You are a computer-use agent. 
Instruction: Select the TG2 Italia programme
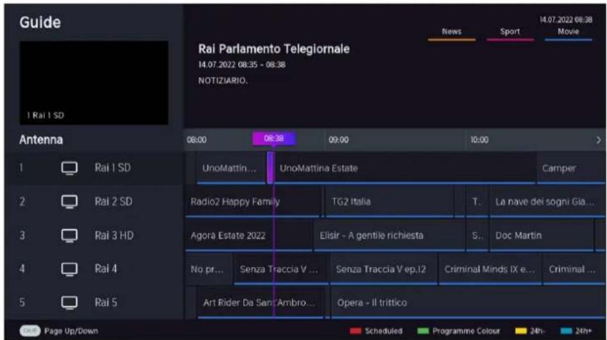point(389,202)
